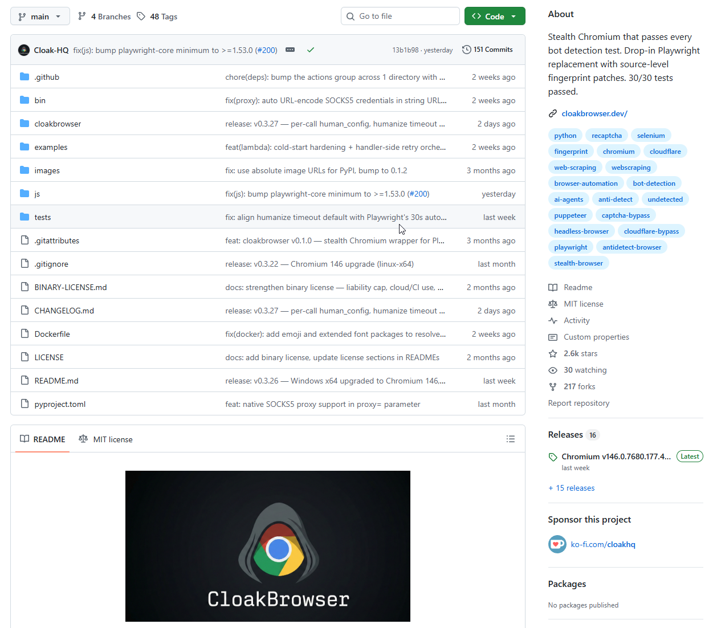Open the README outline list icon
This screenshot has height=628, width=713.
[x=511, y=439]
